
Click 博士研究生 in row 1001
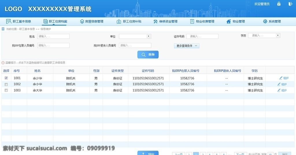[x=255, y=78]
